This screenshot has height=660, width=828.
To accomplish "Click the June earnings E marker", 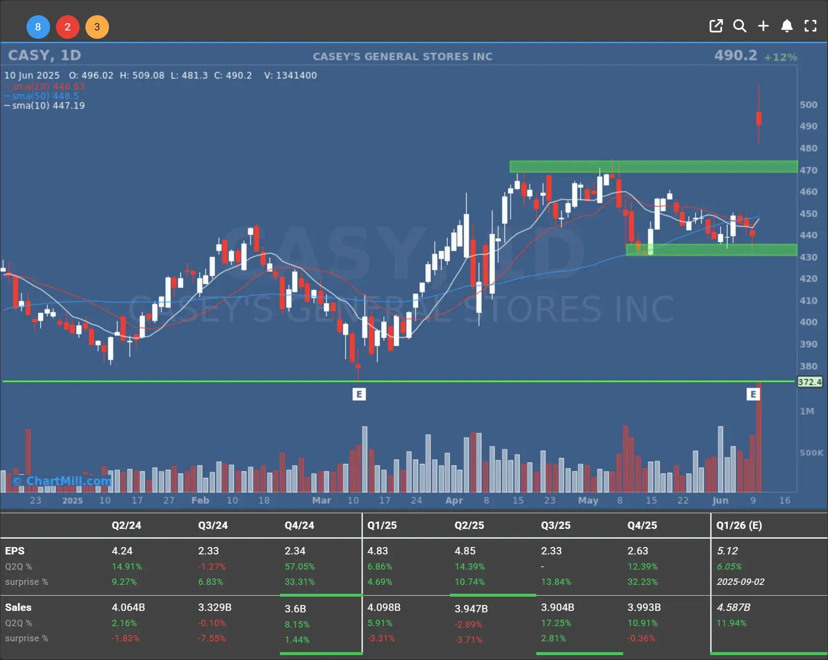I will coord(753,394).
